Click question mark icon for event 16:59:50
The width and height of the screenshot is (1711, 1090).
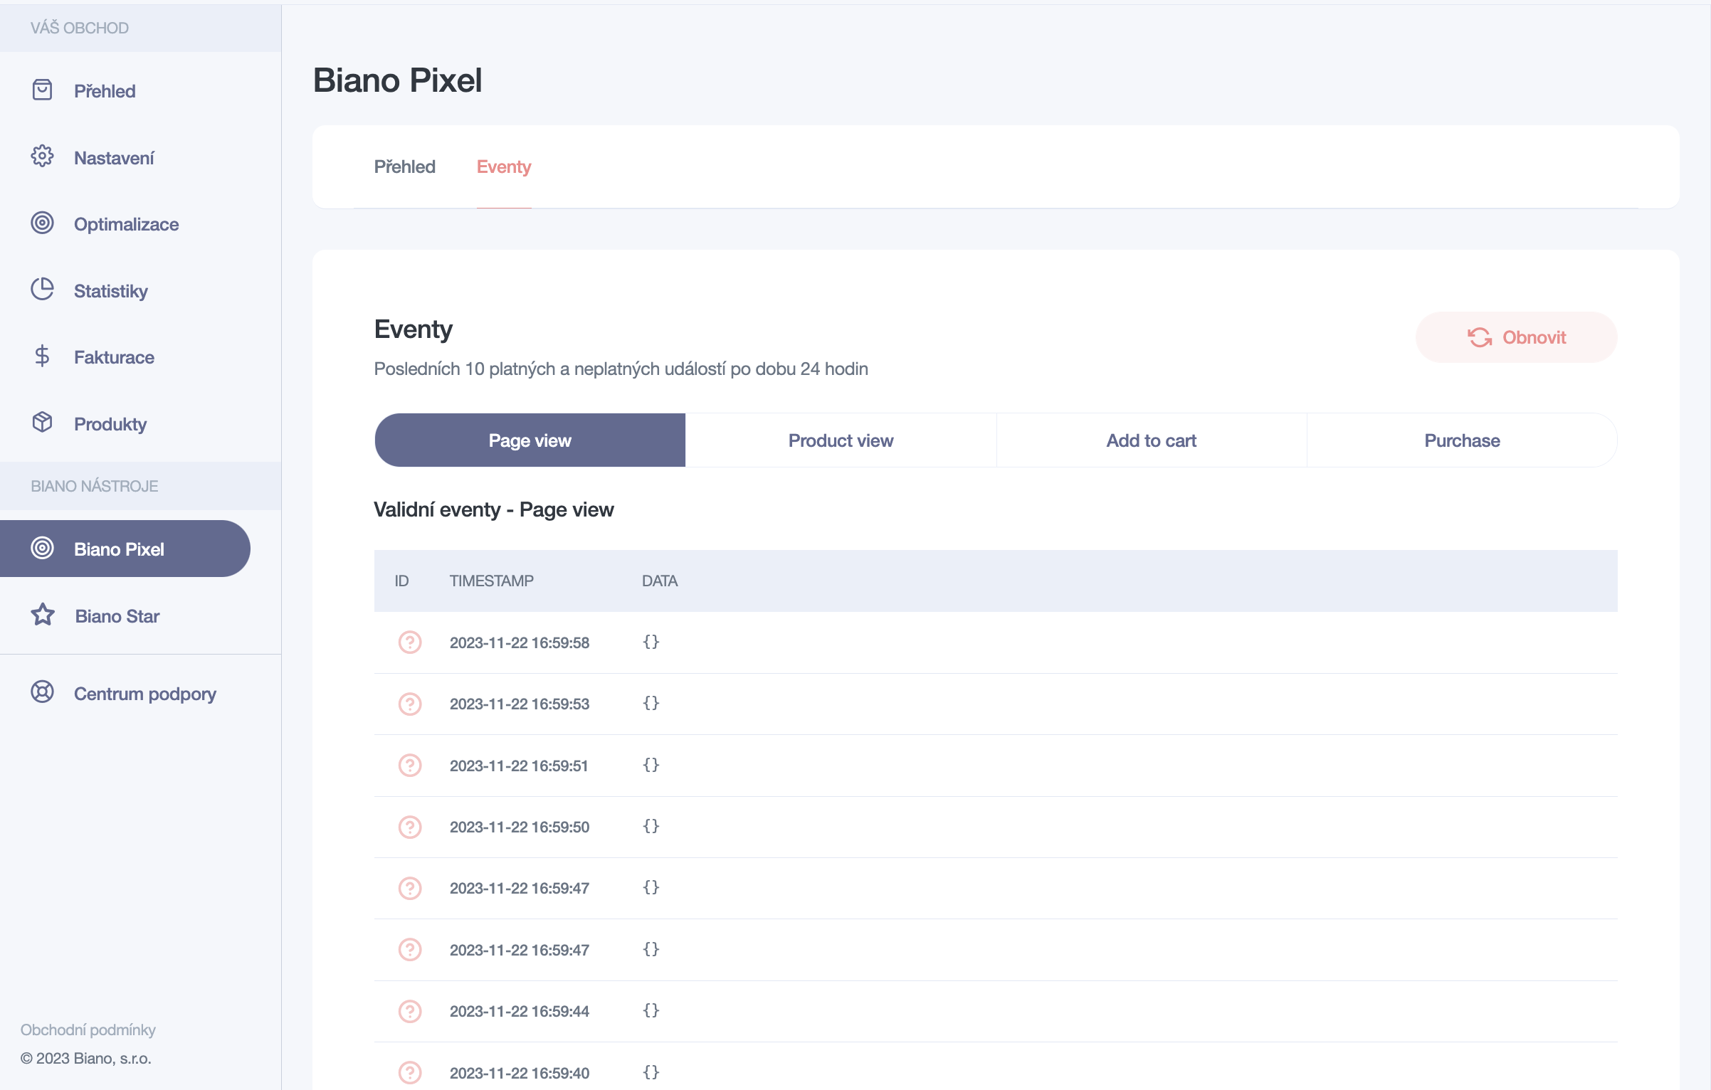410,827
